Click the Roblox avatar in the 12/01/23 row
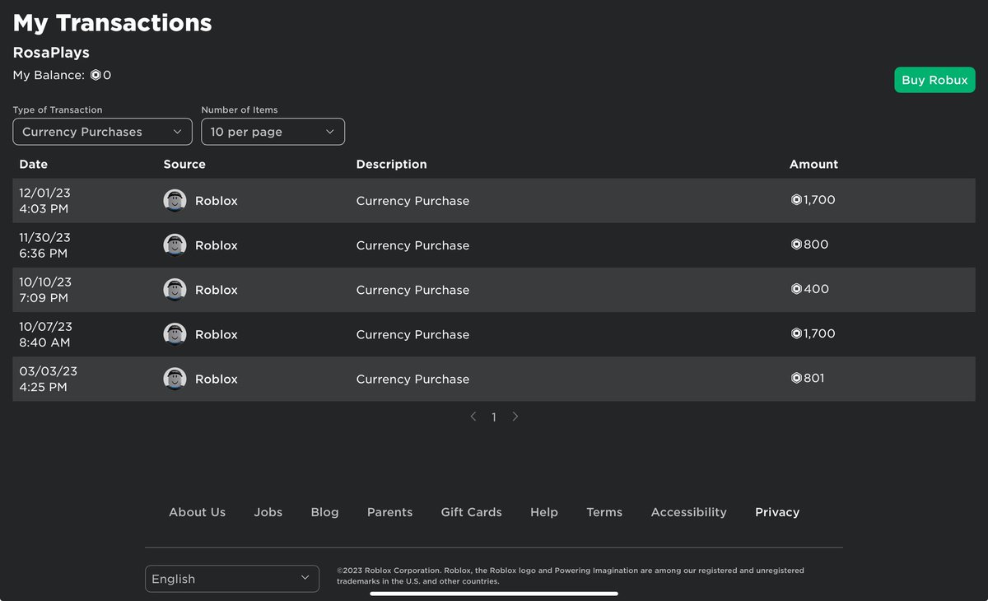 [175, 201]
